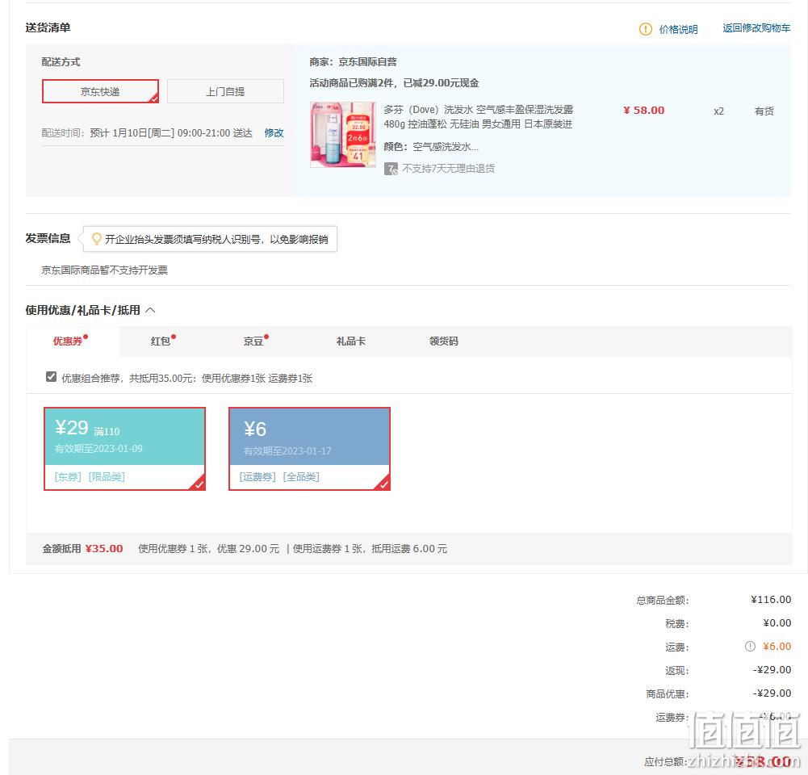This screenshot has width=808, height=775.
Task: Deselect the ¥29 满110 coupon
Action: [124, 449]
